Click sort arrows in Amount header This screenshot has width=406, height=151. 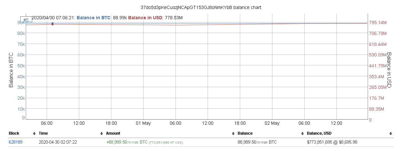[233, 133]
